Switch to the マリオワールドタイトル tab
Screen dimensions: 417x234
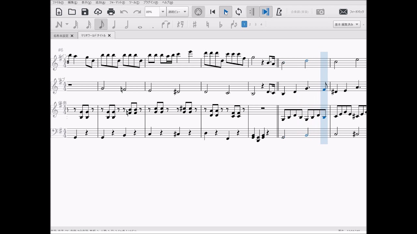pos(93,35)
